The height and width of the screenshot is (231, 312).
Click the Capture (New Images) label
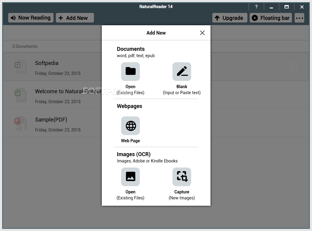[182, 195]
